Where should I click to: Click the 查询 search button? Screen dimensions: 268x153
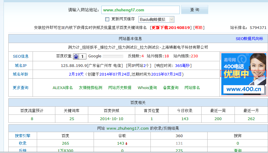click(194, 10)
